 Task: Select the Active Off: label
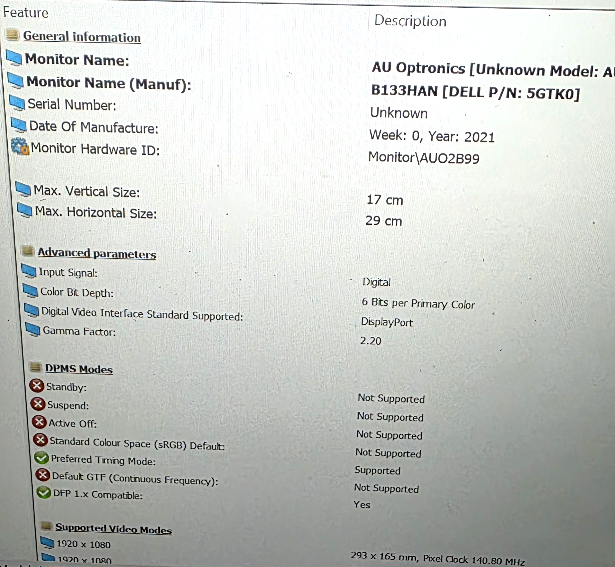click(73, 423)
